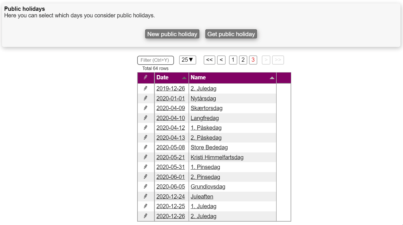Click New public holiday button
This screenshot has height=225, width=403.
(x=172, y=34)
